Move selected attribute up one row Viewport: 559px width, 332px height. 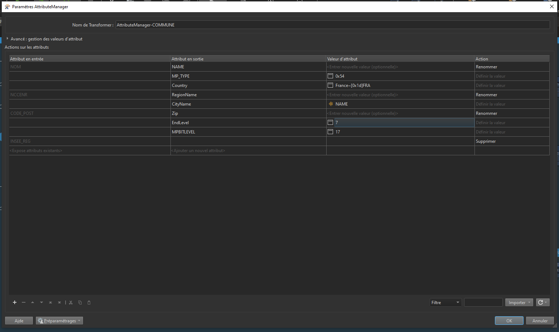33,302
